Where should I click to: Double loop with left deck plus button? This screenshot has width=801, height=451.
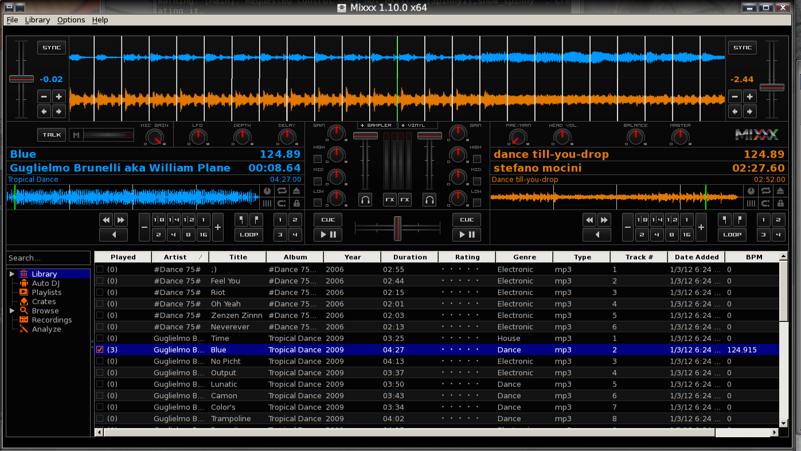click(x=217, y=227)
